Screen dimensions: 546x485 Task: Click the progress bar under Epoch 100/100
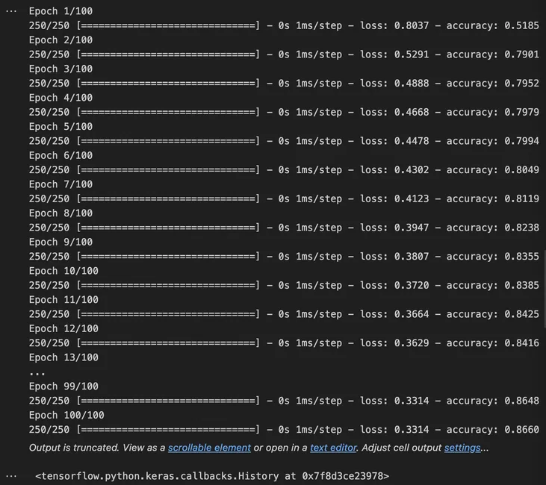[x=168, y=430]
